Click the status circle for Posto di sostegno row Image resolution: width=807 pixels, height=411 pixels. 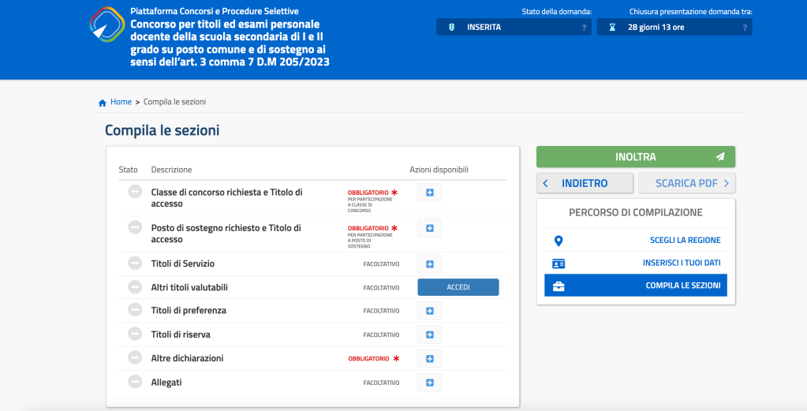point(135,227)
